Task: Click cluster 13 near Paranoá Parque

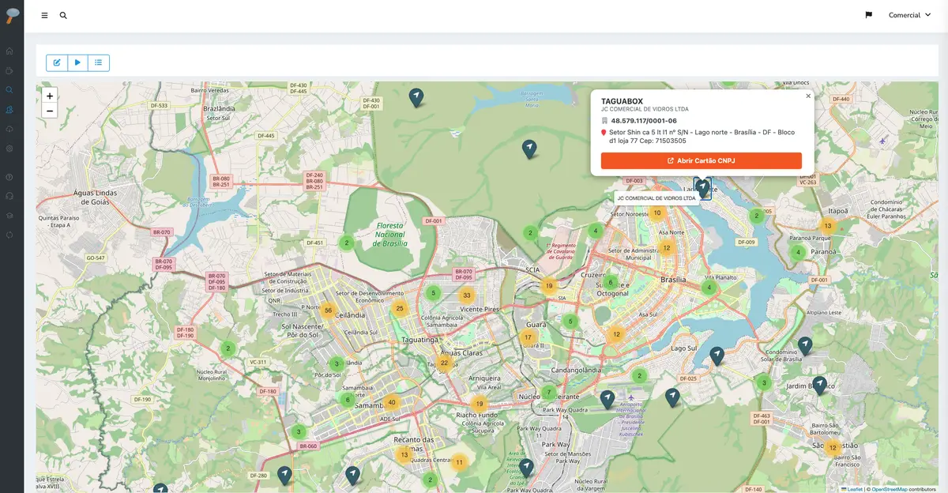Action: pyautogui.click(x=828, y=226)
